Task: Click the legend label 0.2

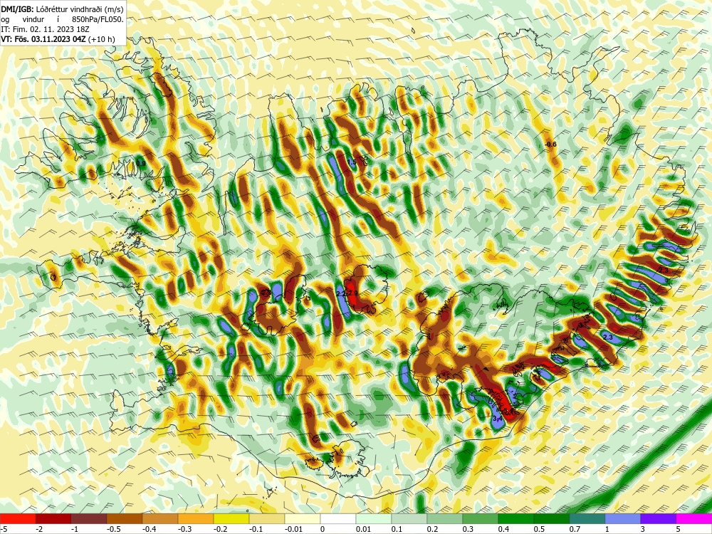Action: [x=432, y=529]
